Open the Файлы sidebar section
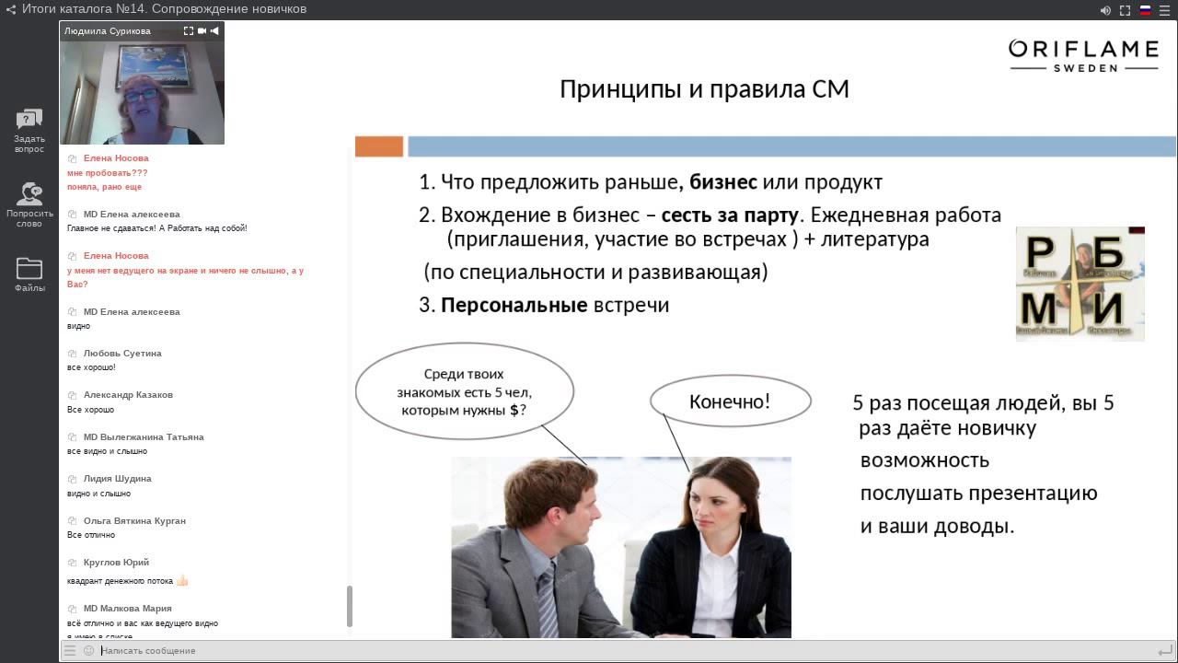 (x=29, y=274)
